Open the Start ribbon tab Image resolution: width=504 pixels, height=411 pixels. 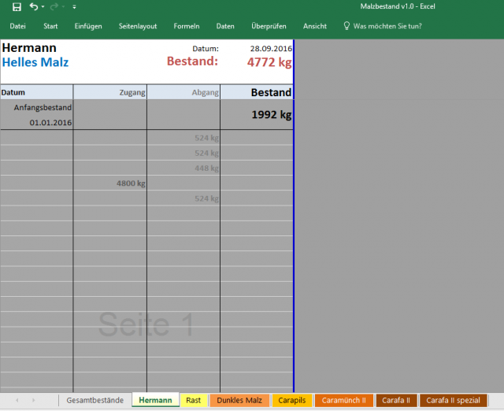(x=50, y=26)
